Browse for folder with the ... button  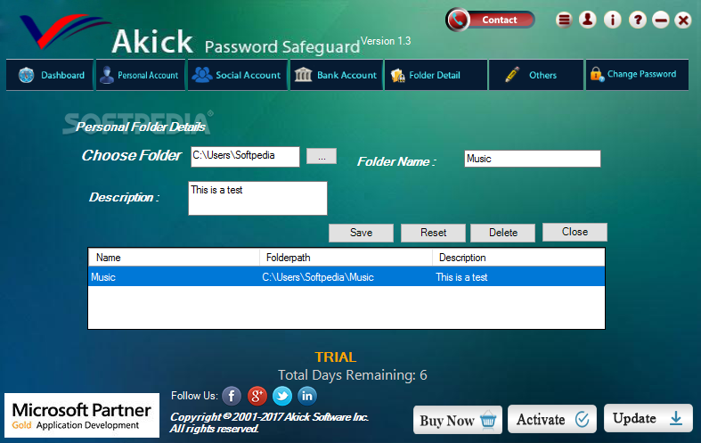coord(322,157)
